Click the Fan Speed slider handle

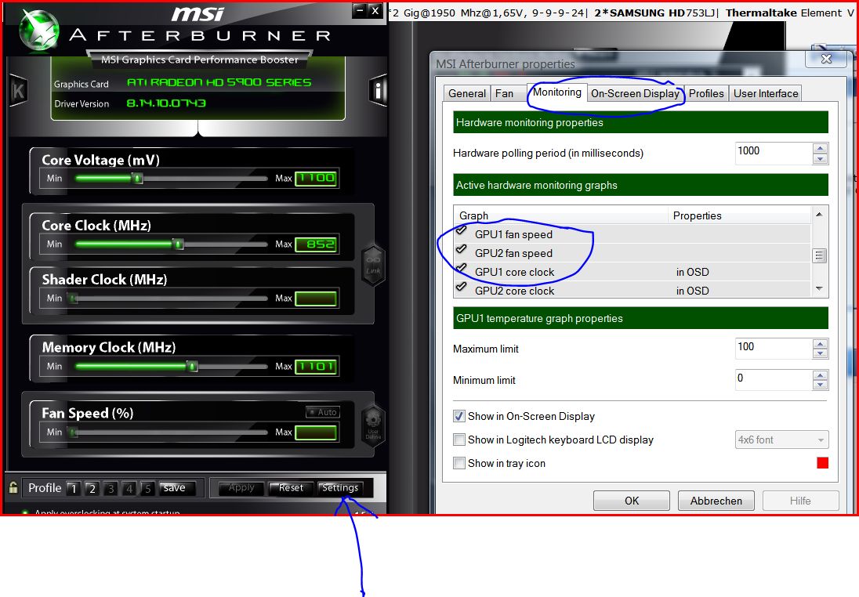[x=73, y=432]
